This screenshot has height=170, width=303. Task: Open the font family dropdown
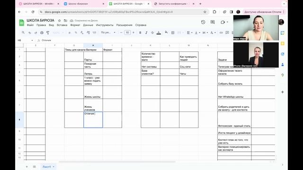point(108,33)
